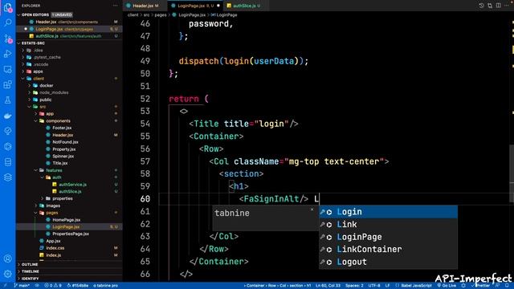Screen dimensions: 514x289
Task: Open the Manage gear icon
Action: pos(7,274)
